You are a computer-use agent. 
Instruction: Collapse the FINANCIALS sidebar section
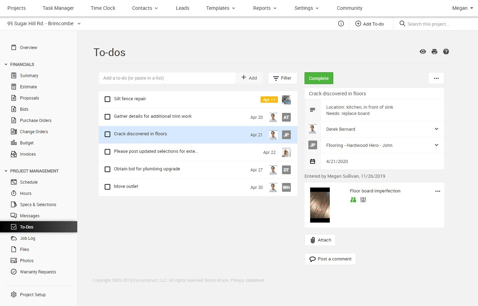(6, 64)
